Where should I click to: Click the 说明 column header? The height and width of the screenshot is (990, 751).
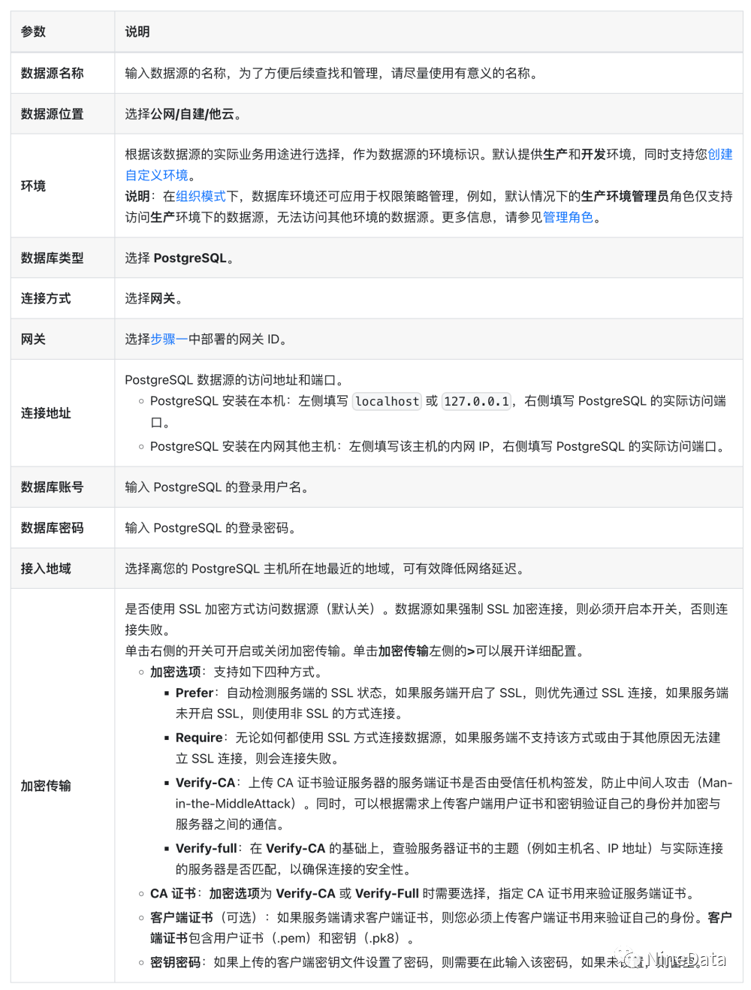137,32
